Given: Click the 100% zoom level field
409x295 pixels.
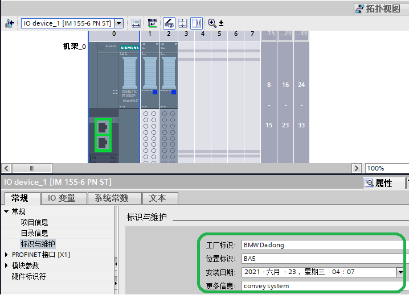Looking at the screenshot, I should 387,168.
